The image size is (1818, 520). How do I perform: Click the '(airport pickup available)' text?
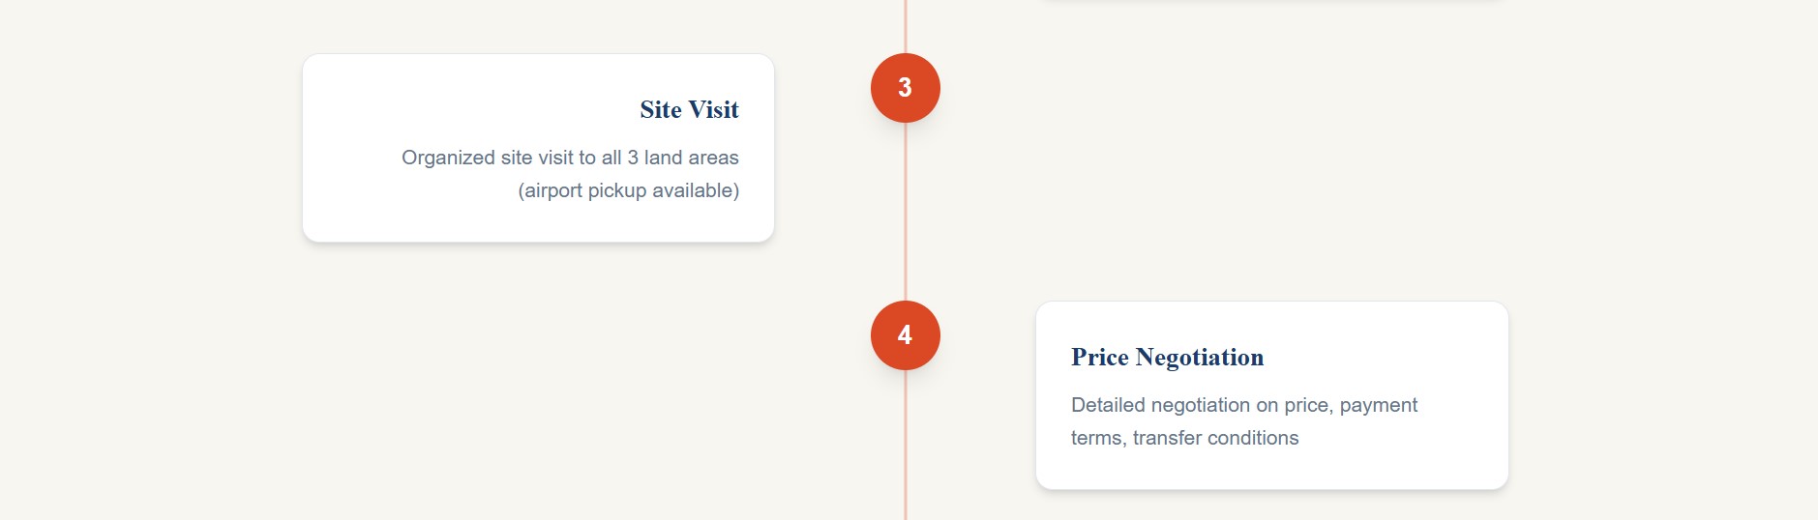(x=628, y=190)
